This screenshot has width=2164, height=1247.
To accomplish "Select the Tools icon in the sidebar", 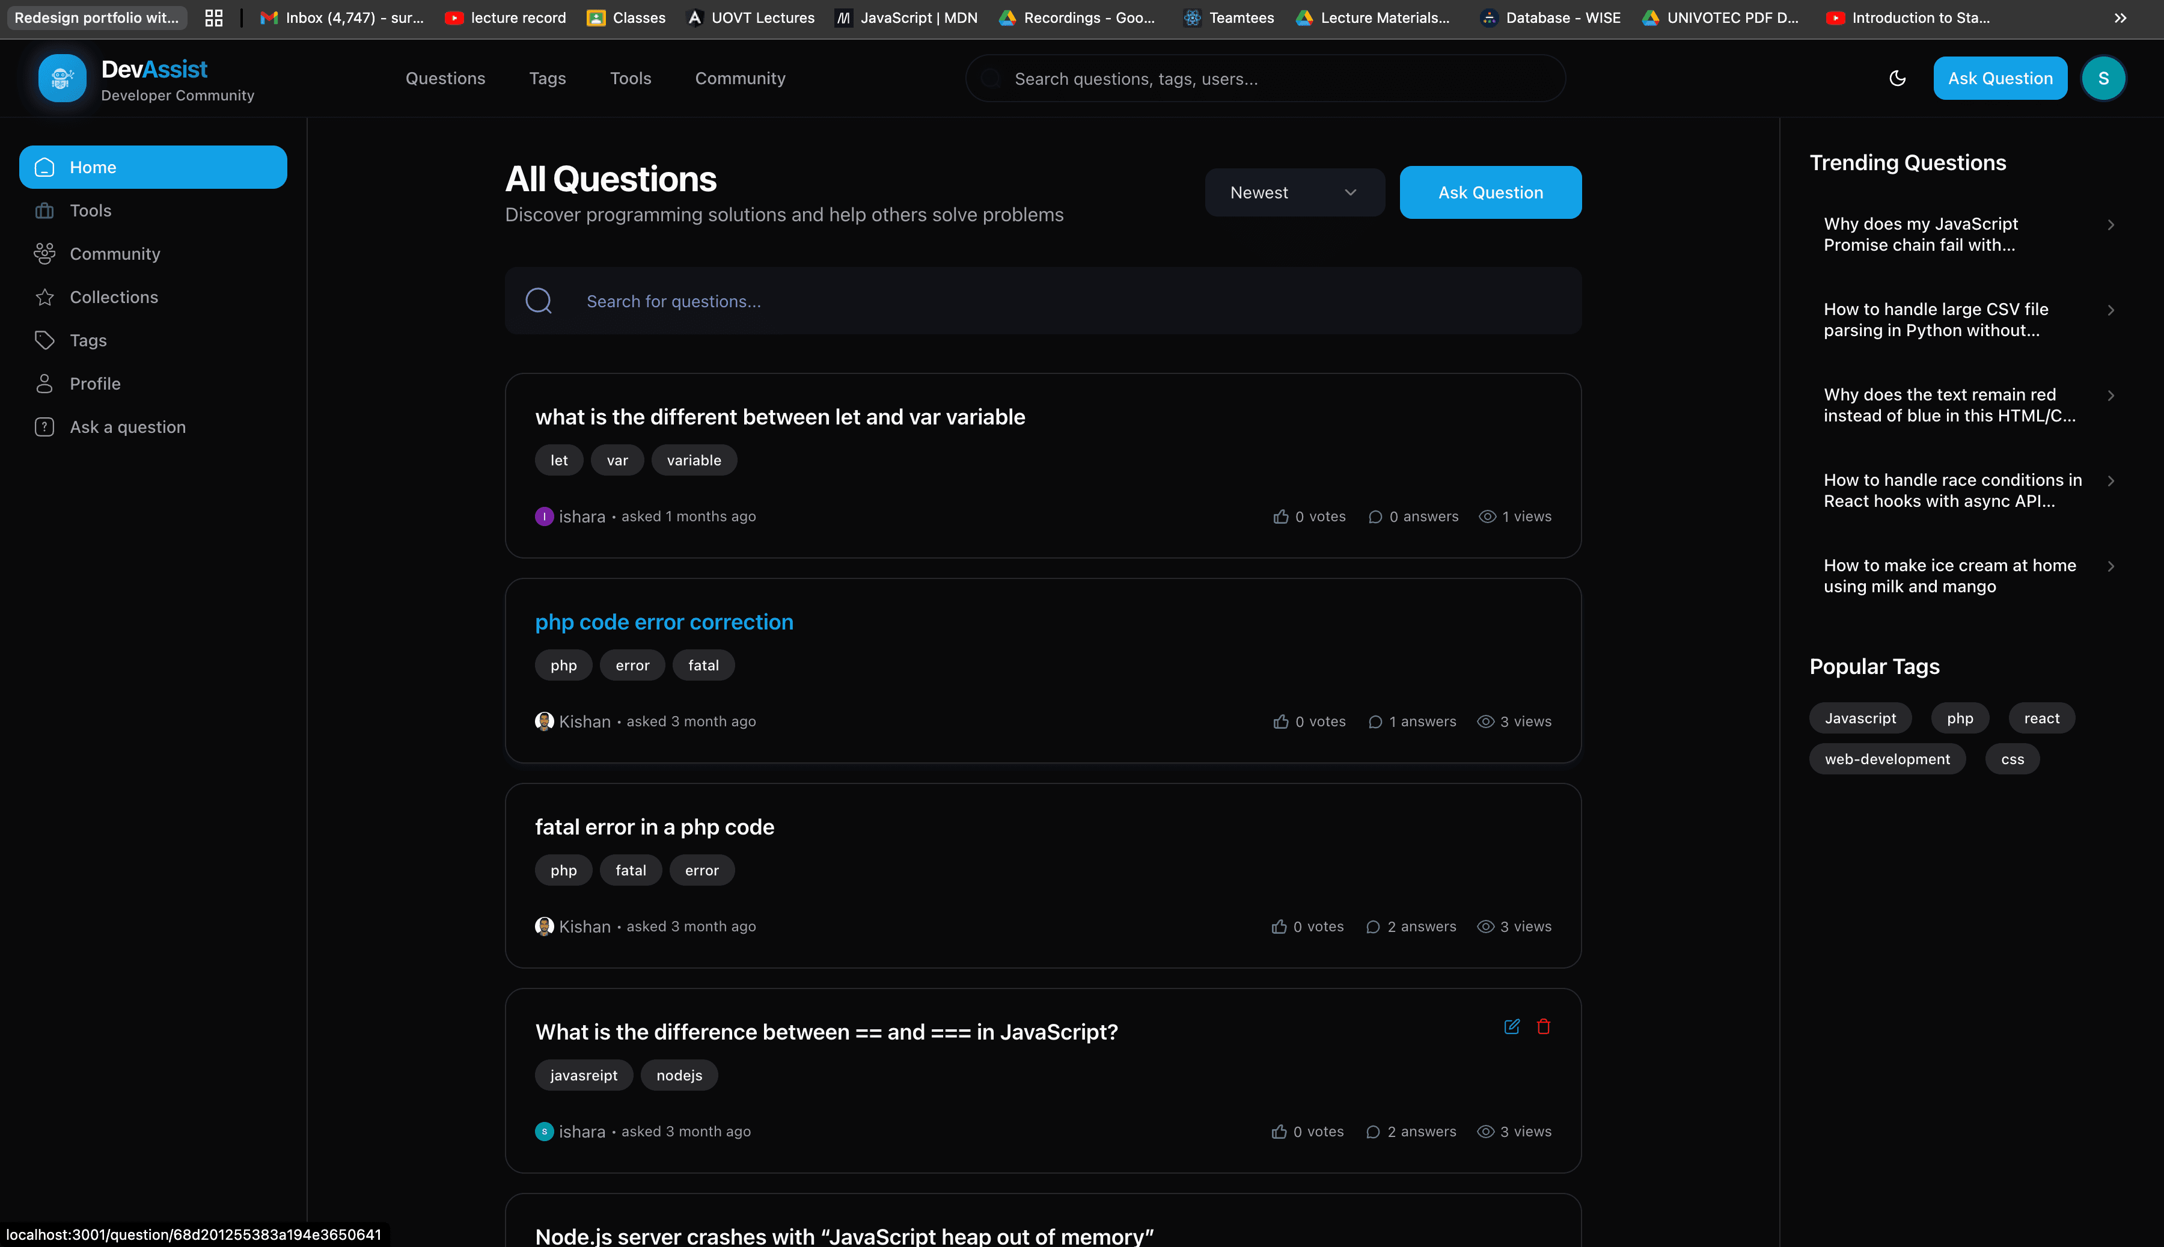I will (x=45, y=210).
